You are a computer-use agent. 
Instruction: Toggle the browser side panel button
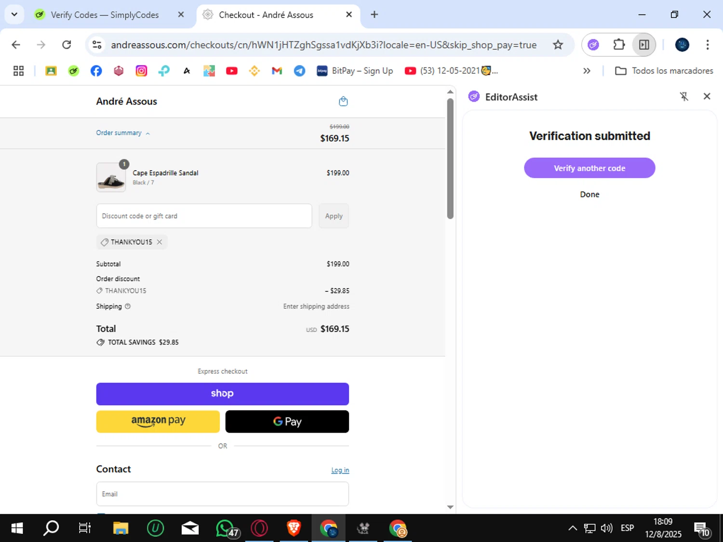click(644, 45)
